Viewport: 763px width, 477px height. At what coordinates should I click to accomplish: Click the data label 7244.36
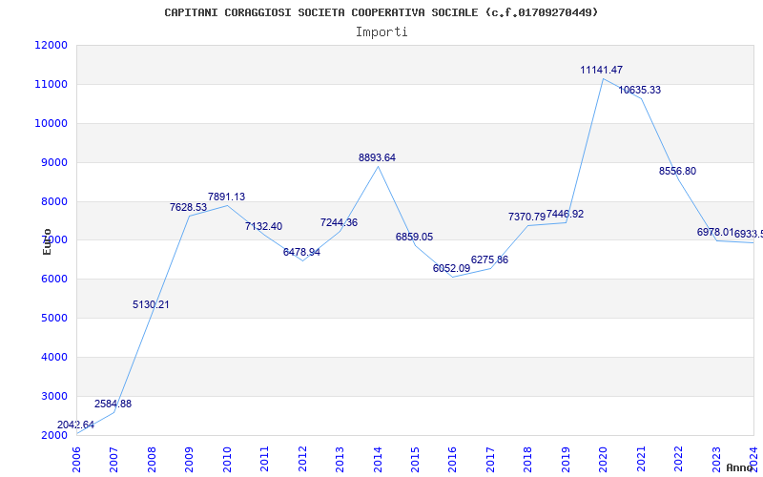point(340,222)
